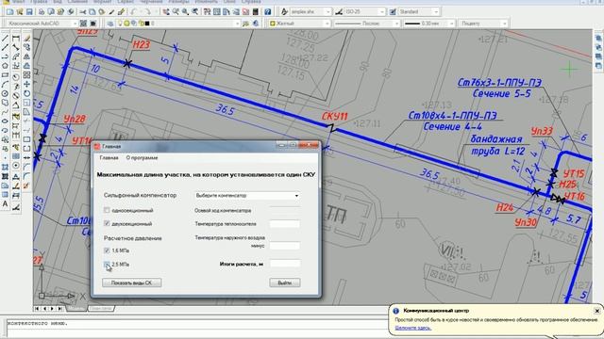This screenshot has height=339, width=604.
Task: Undo the last action with the Undo arrow
Action: (133, 12)
